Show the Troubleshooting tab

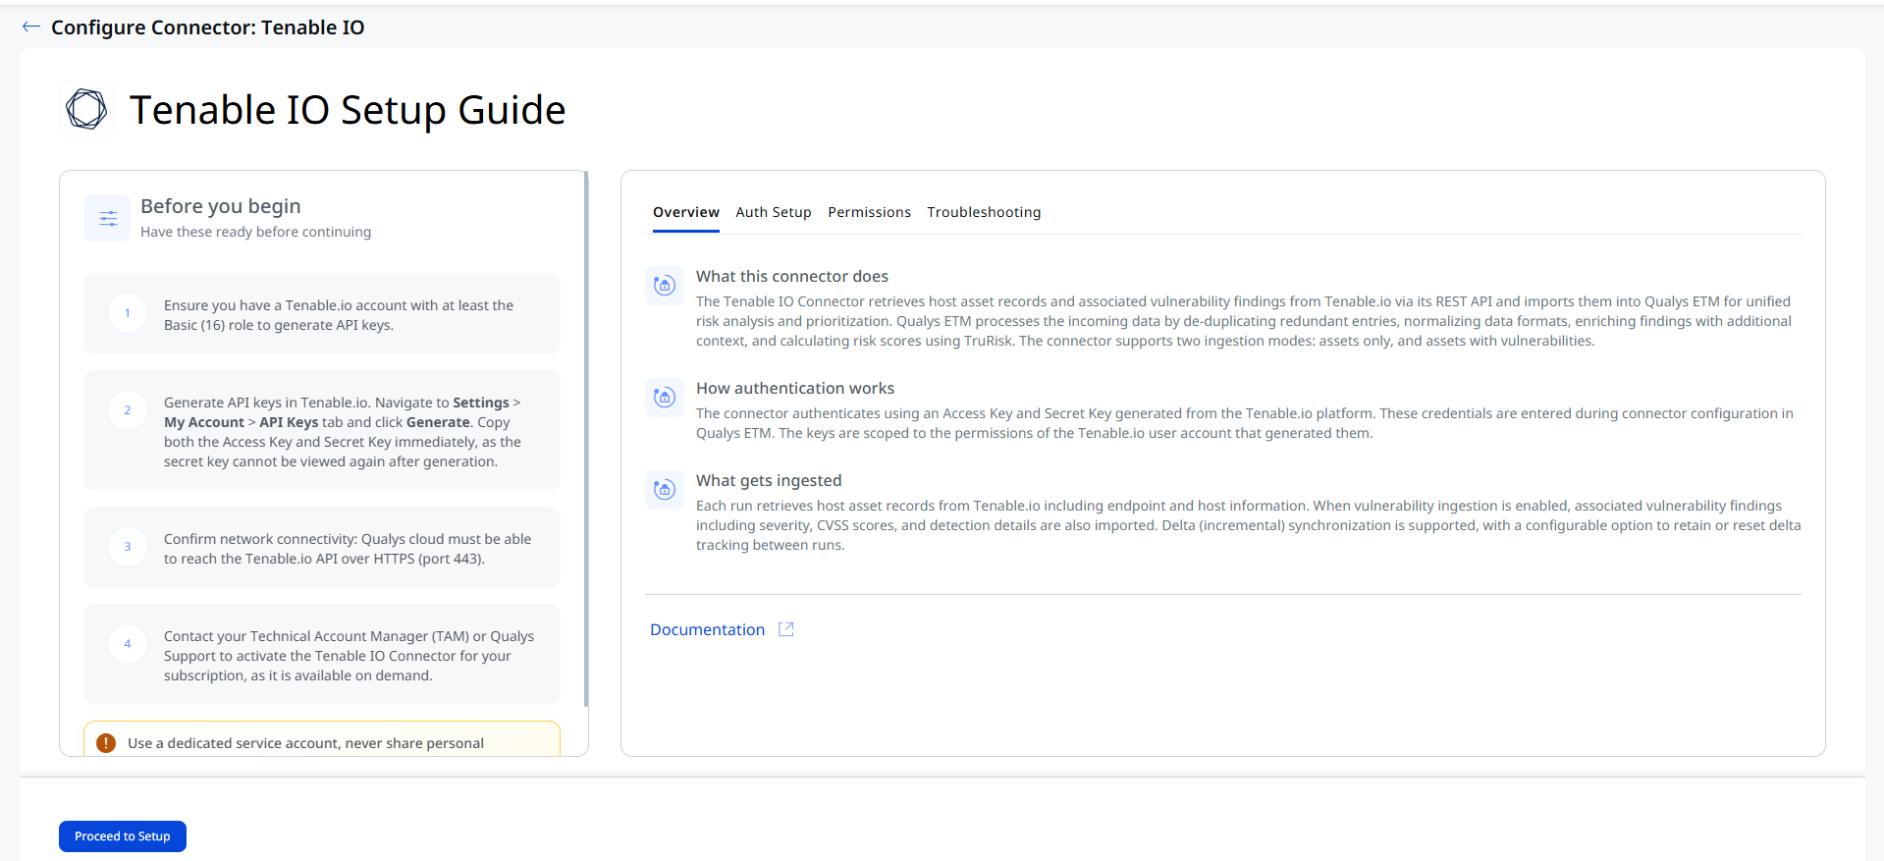[984, 212]
